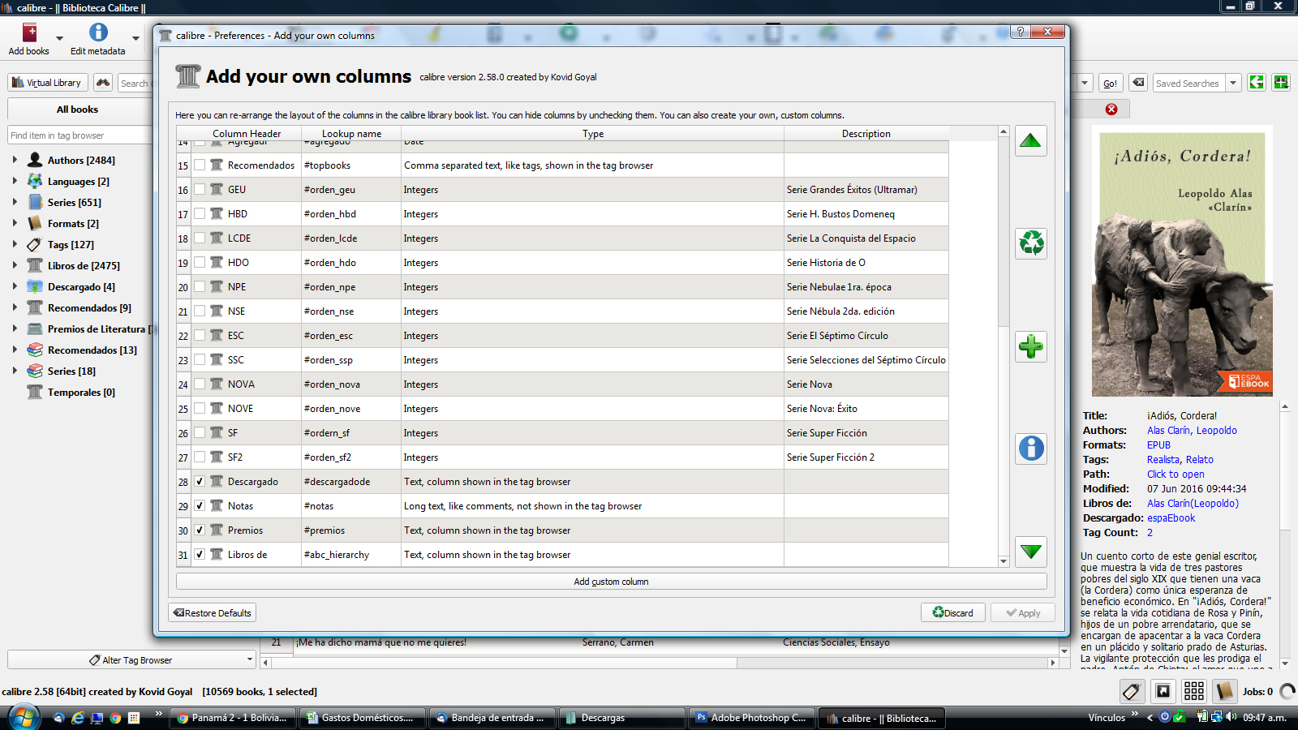Toggle the NOVA column checkbox

(x=200, y=384)
